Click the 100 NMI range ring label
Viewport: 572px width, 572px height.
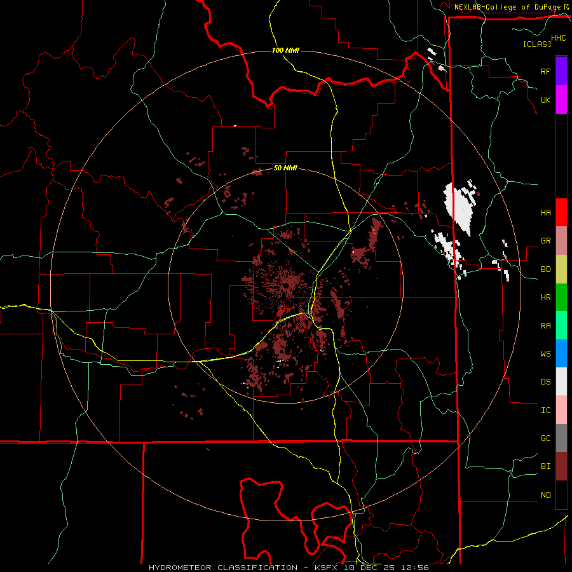pyautogui.click(x=285, y=50)
